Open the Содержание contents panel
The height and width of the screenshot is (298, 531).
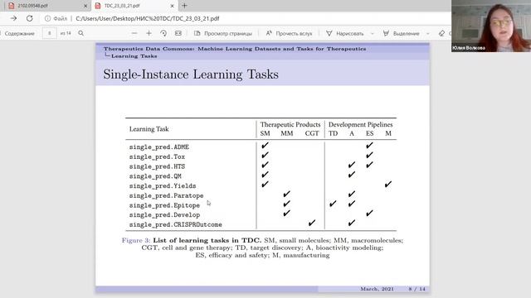(x=19, y=33)
